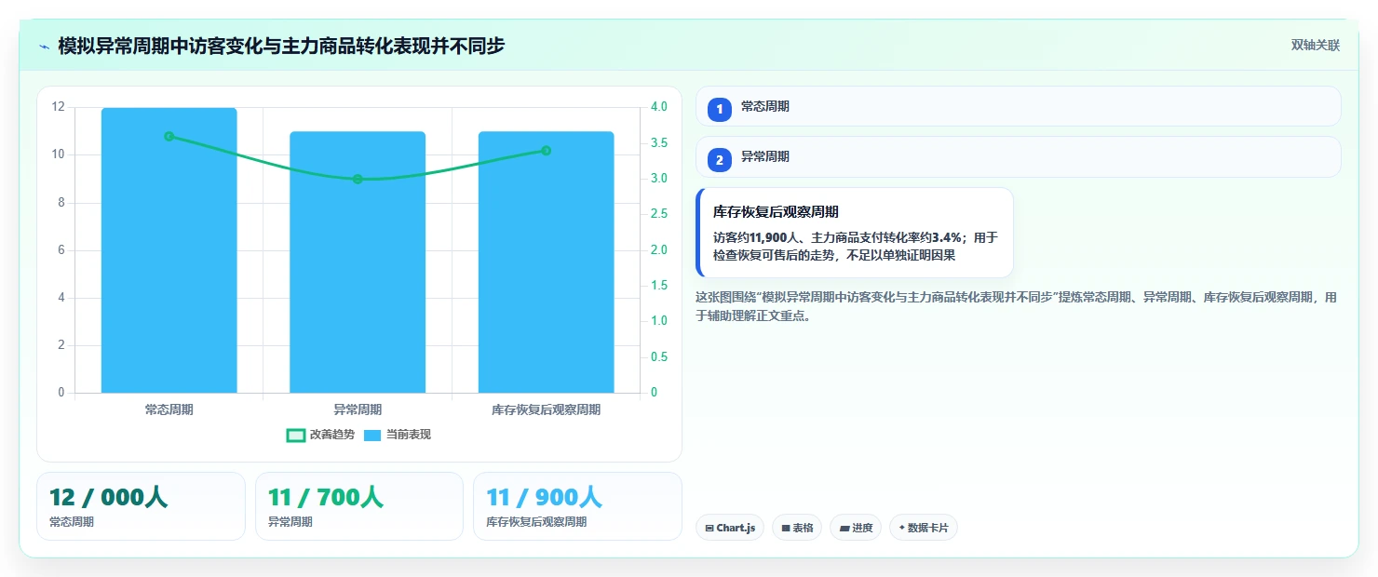Click the number 1 badge
This screenshot has width=1378, height=577.
pos(720,109)
